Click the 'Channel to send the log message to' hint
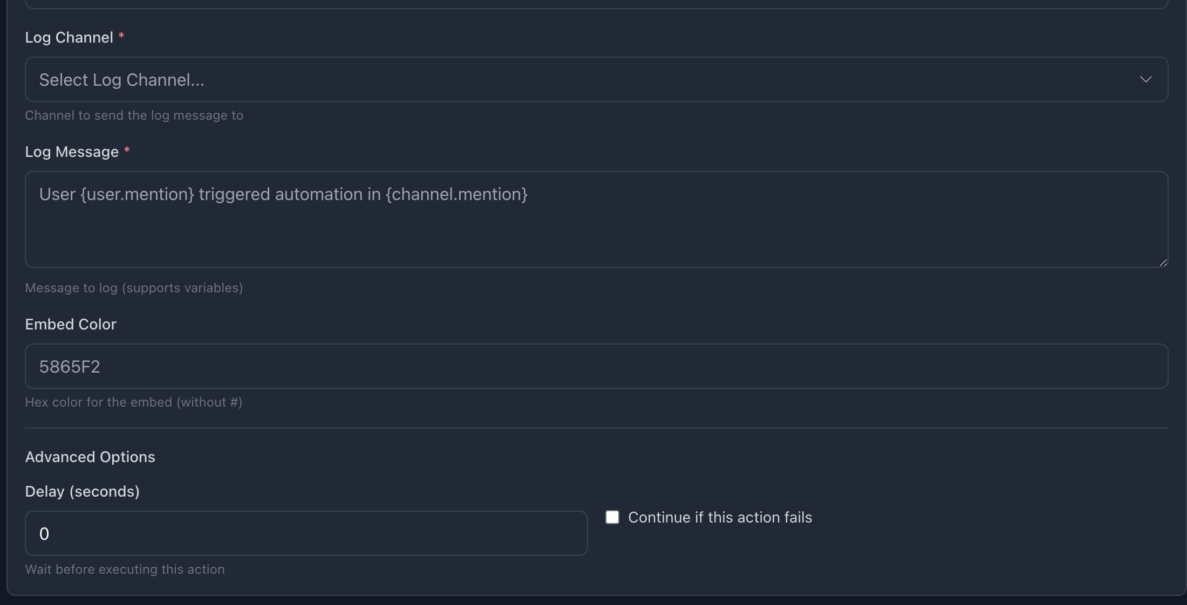 [x=134, y=115]
